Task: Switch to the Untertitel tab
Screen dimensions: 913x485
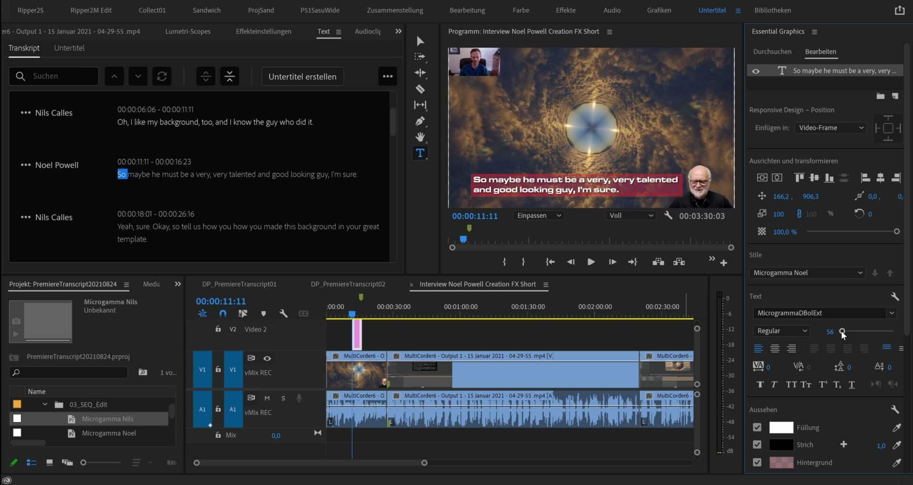Action: pos(69,48)
